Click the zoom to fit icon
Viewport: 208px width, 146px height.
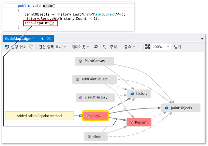click(x=147, y=47)
